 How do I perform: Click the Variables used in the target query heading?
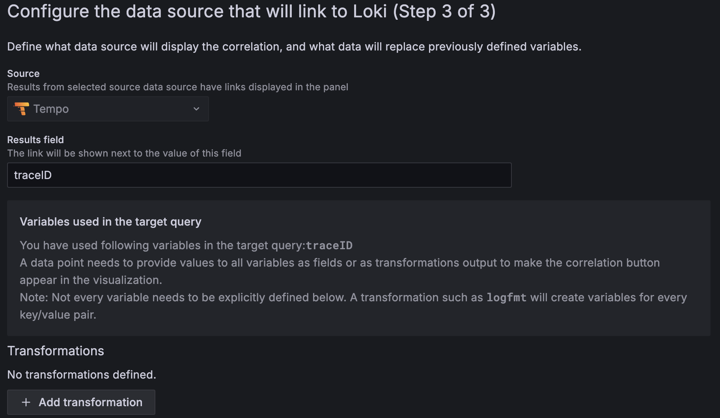pos(110,222)
